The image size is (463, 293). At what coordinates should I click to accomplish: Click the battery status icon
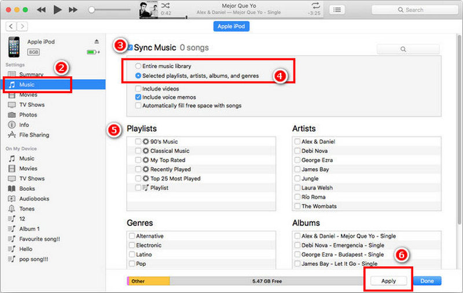click(93, 52)
